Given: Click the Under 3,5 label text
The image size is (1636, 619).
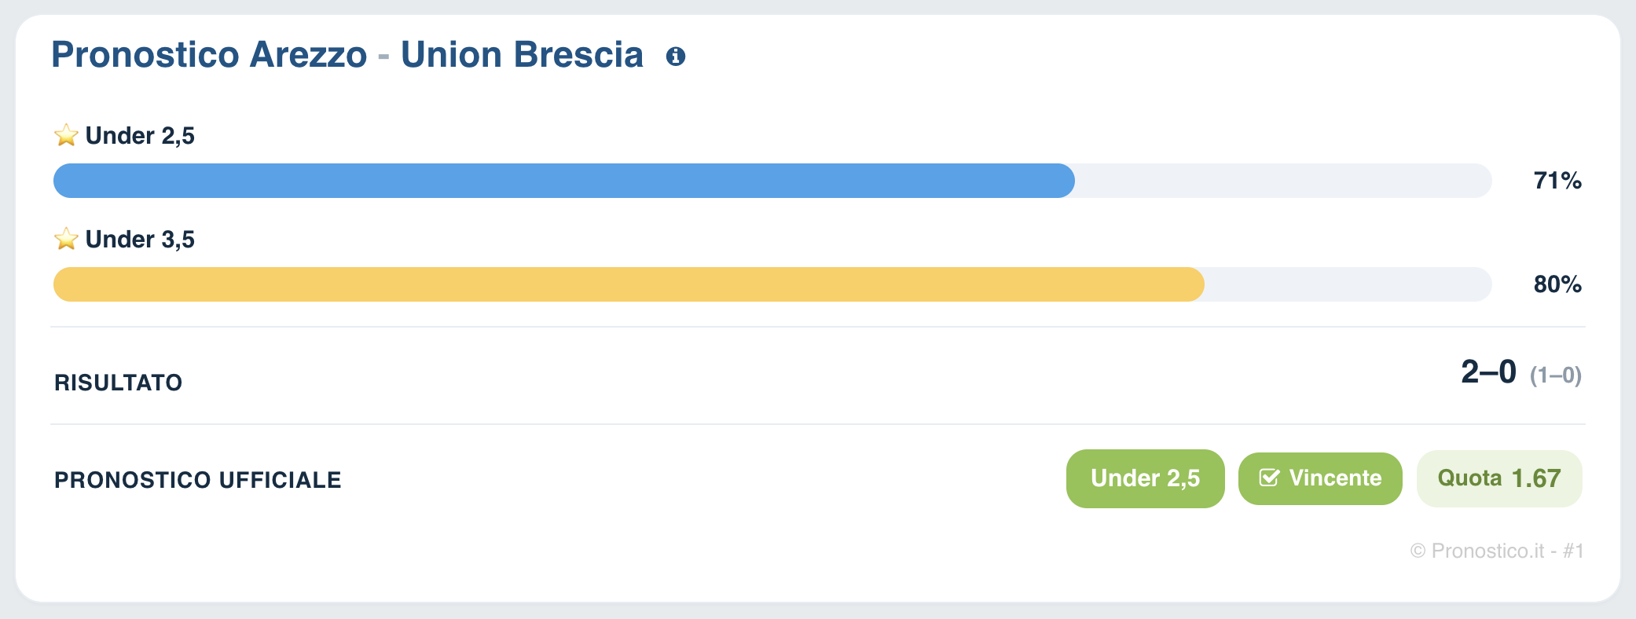Looking at the screenshot, I should (140, 239).
